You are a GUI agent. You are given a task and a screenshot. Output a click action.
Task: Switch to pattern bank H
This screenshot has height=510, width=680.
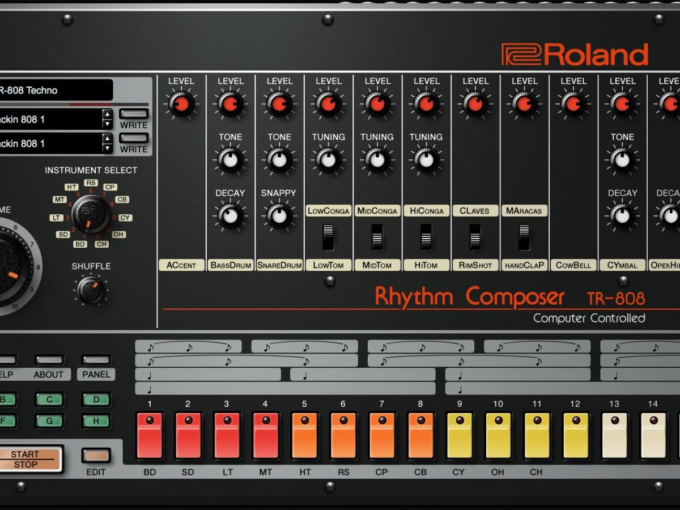(x=96, y=421)
